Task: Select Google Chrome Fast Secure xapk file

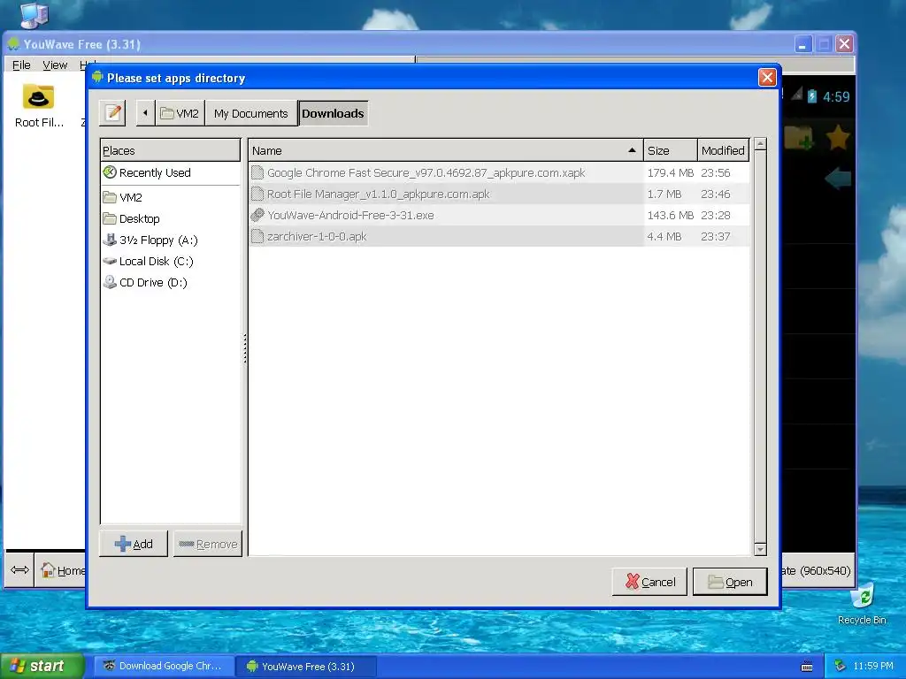Action: coord(499,172)
